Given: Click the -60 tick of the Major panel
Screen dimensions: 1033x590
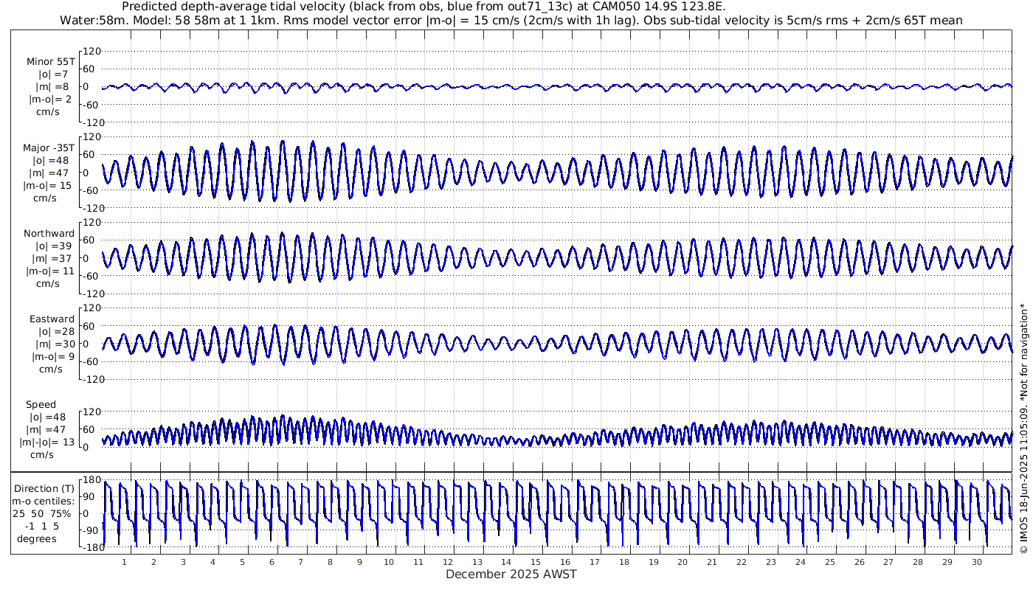Looking at the screenshot, I should 91,190.
